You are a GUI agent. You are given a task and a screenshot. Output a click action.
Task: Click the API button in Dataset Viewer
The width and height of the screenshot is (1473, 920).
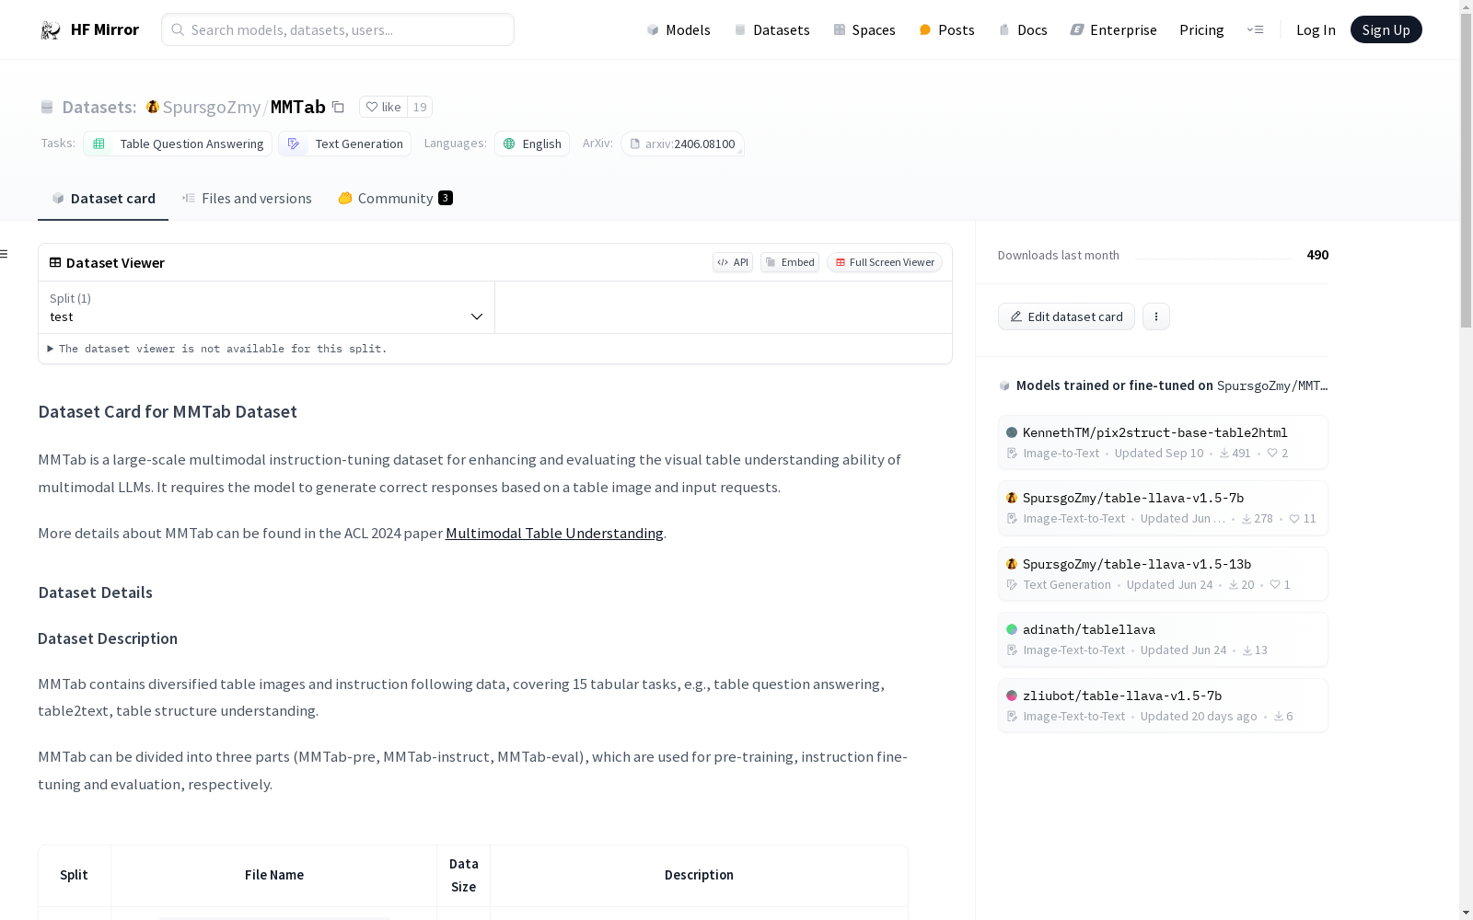[733, 262]
